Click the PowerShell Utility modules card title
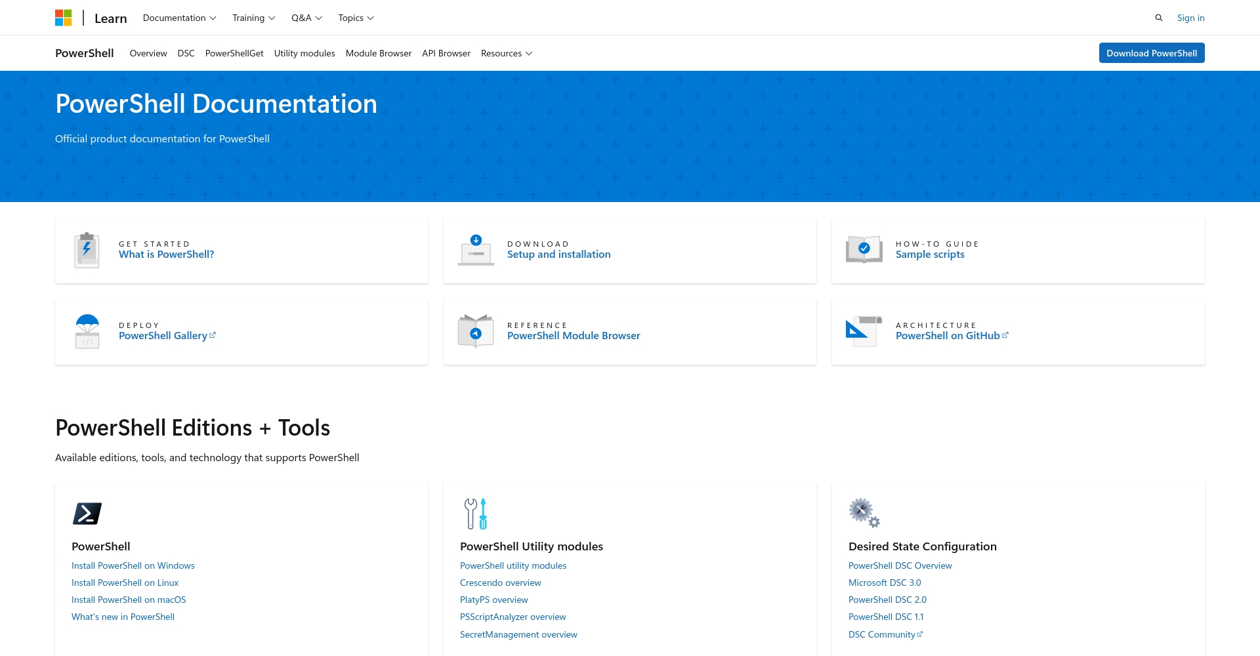 coord(532,546)
